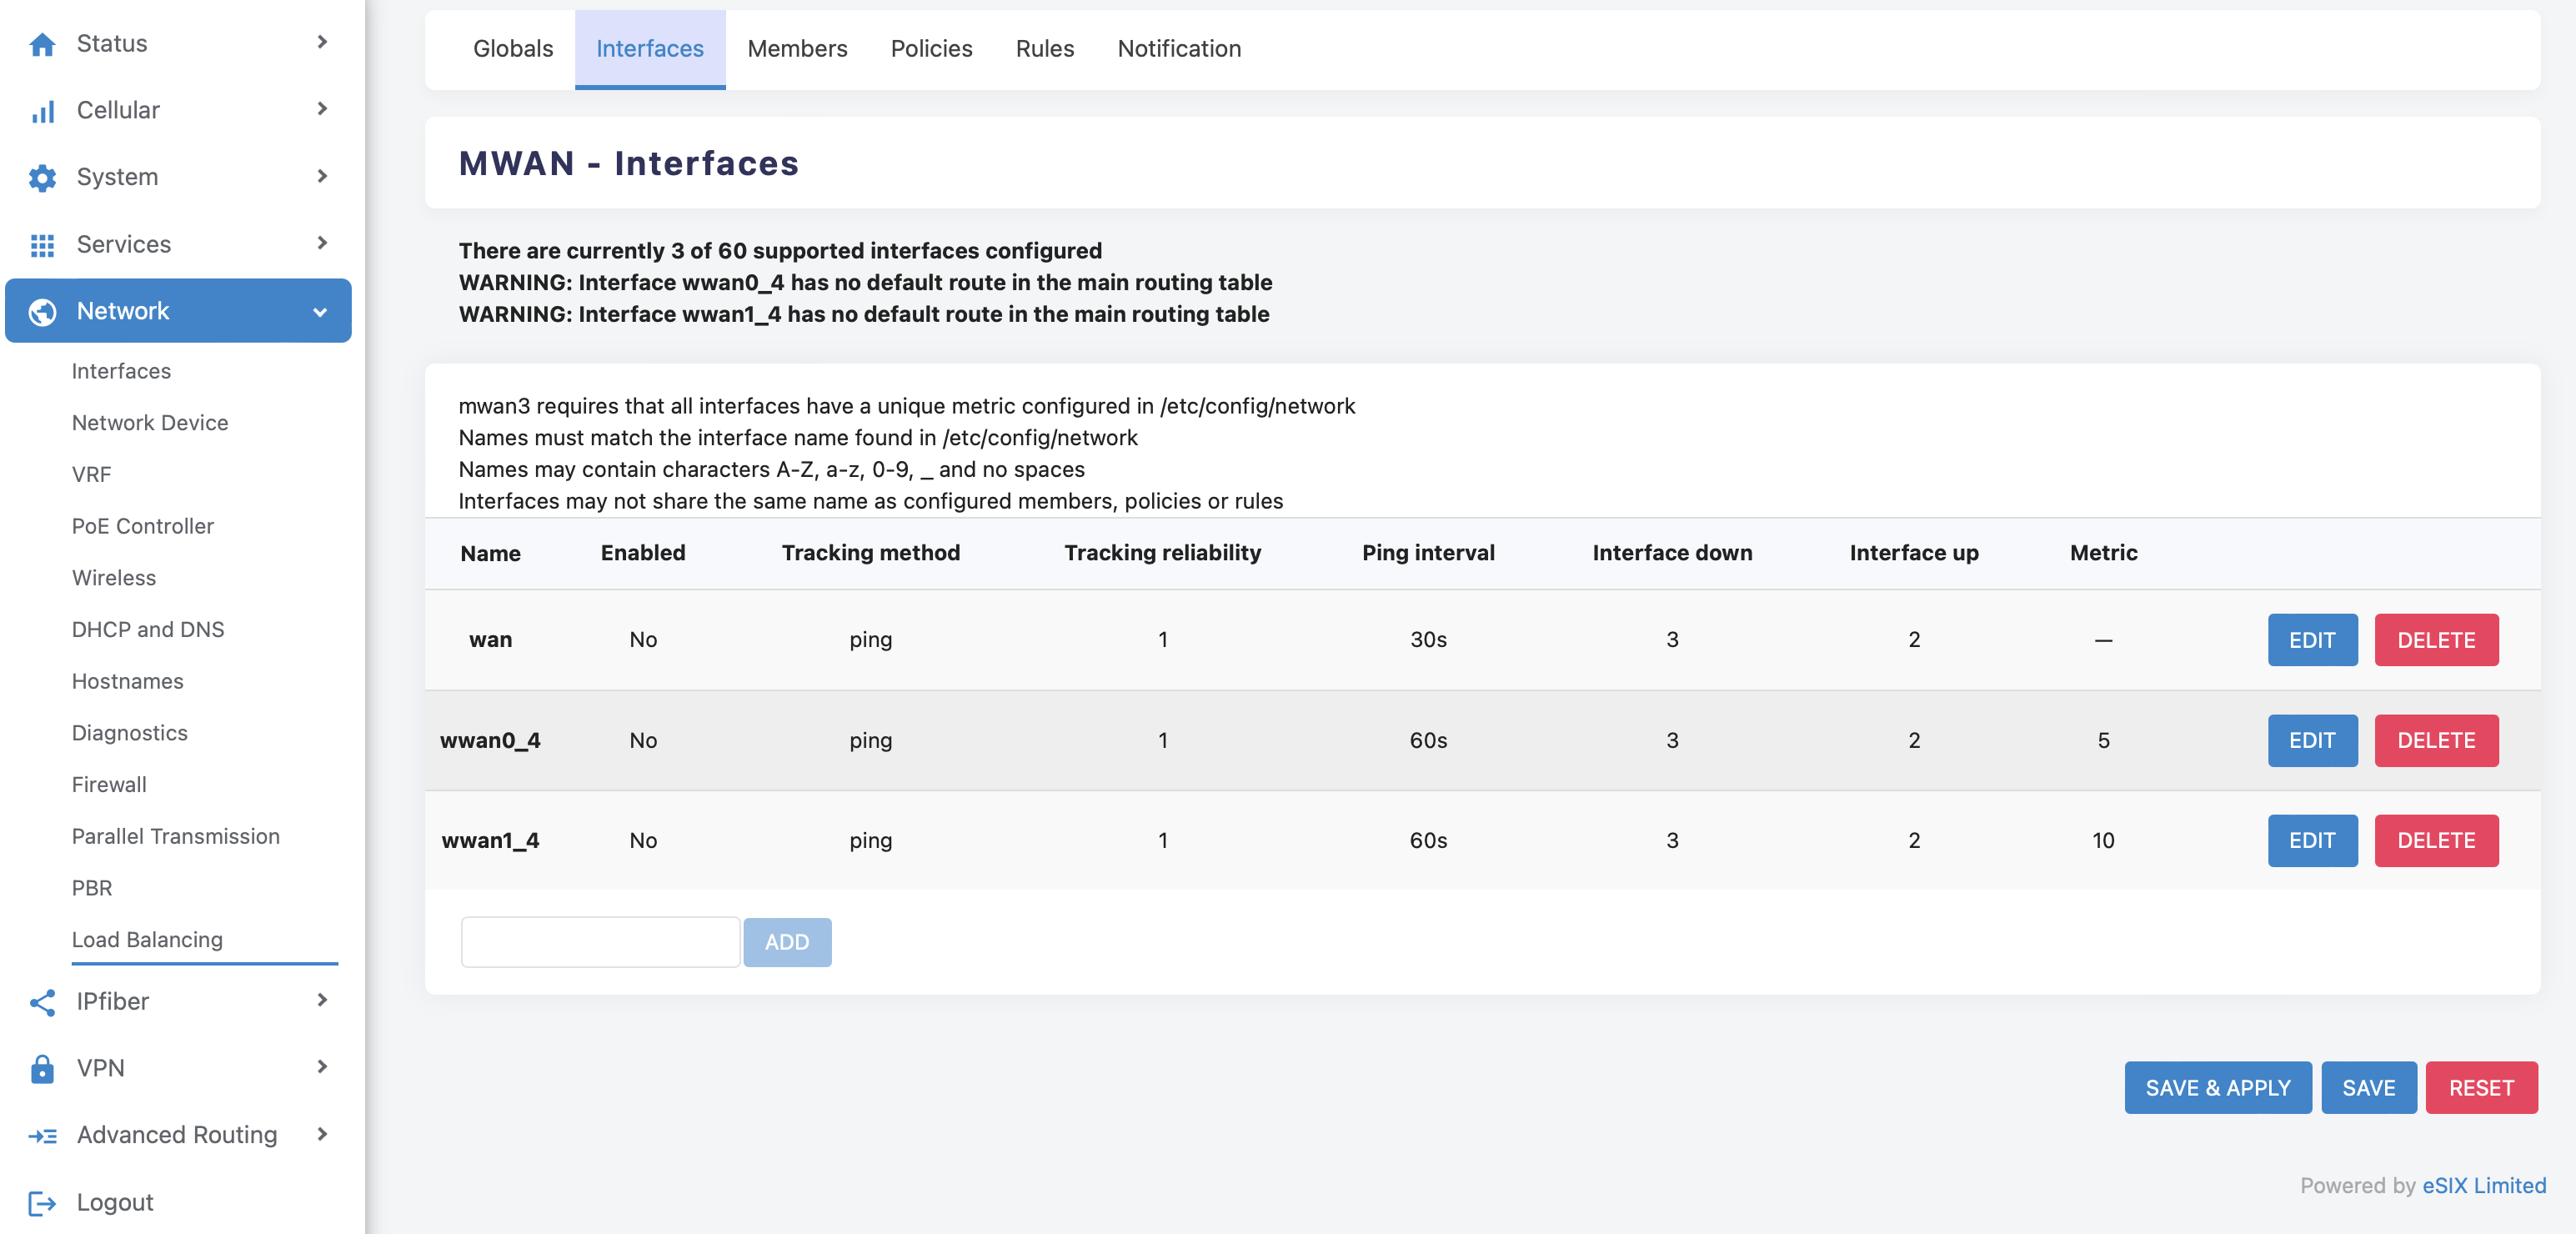Focus the new interface name field

(x=600, y=942)
